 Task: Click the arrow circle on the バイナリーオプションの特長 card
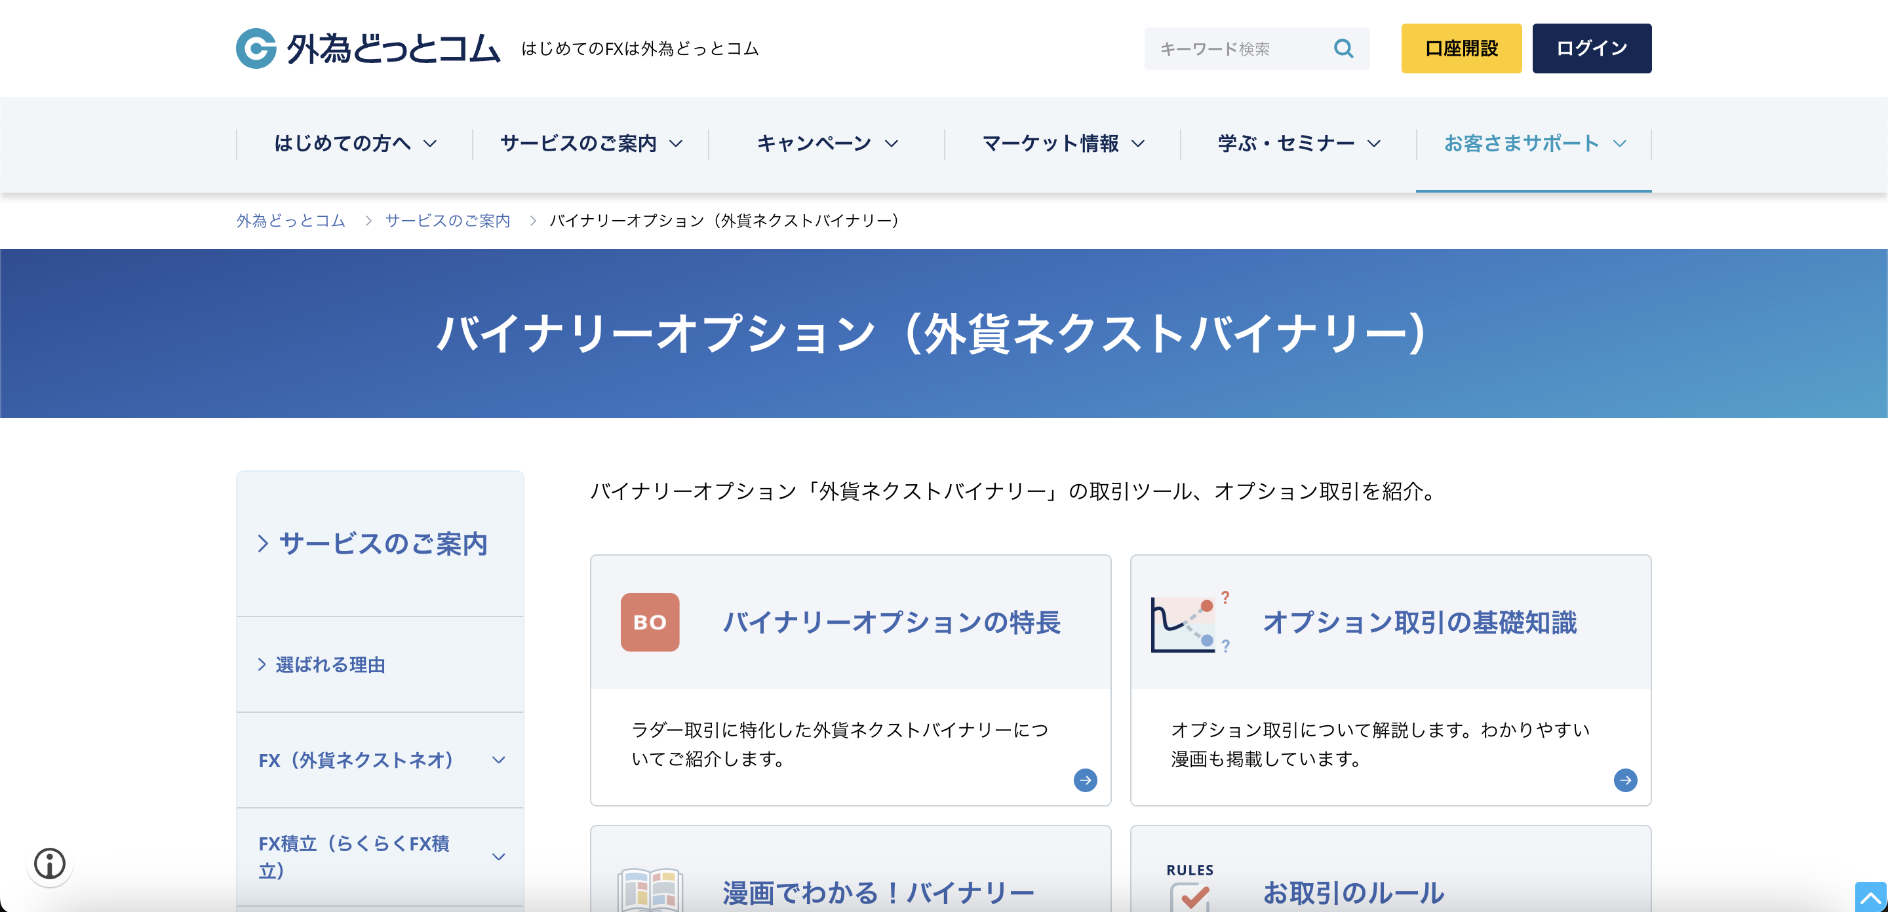point(1085,780)
